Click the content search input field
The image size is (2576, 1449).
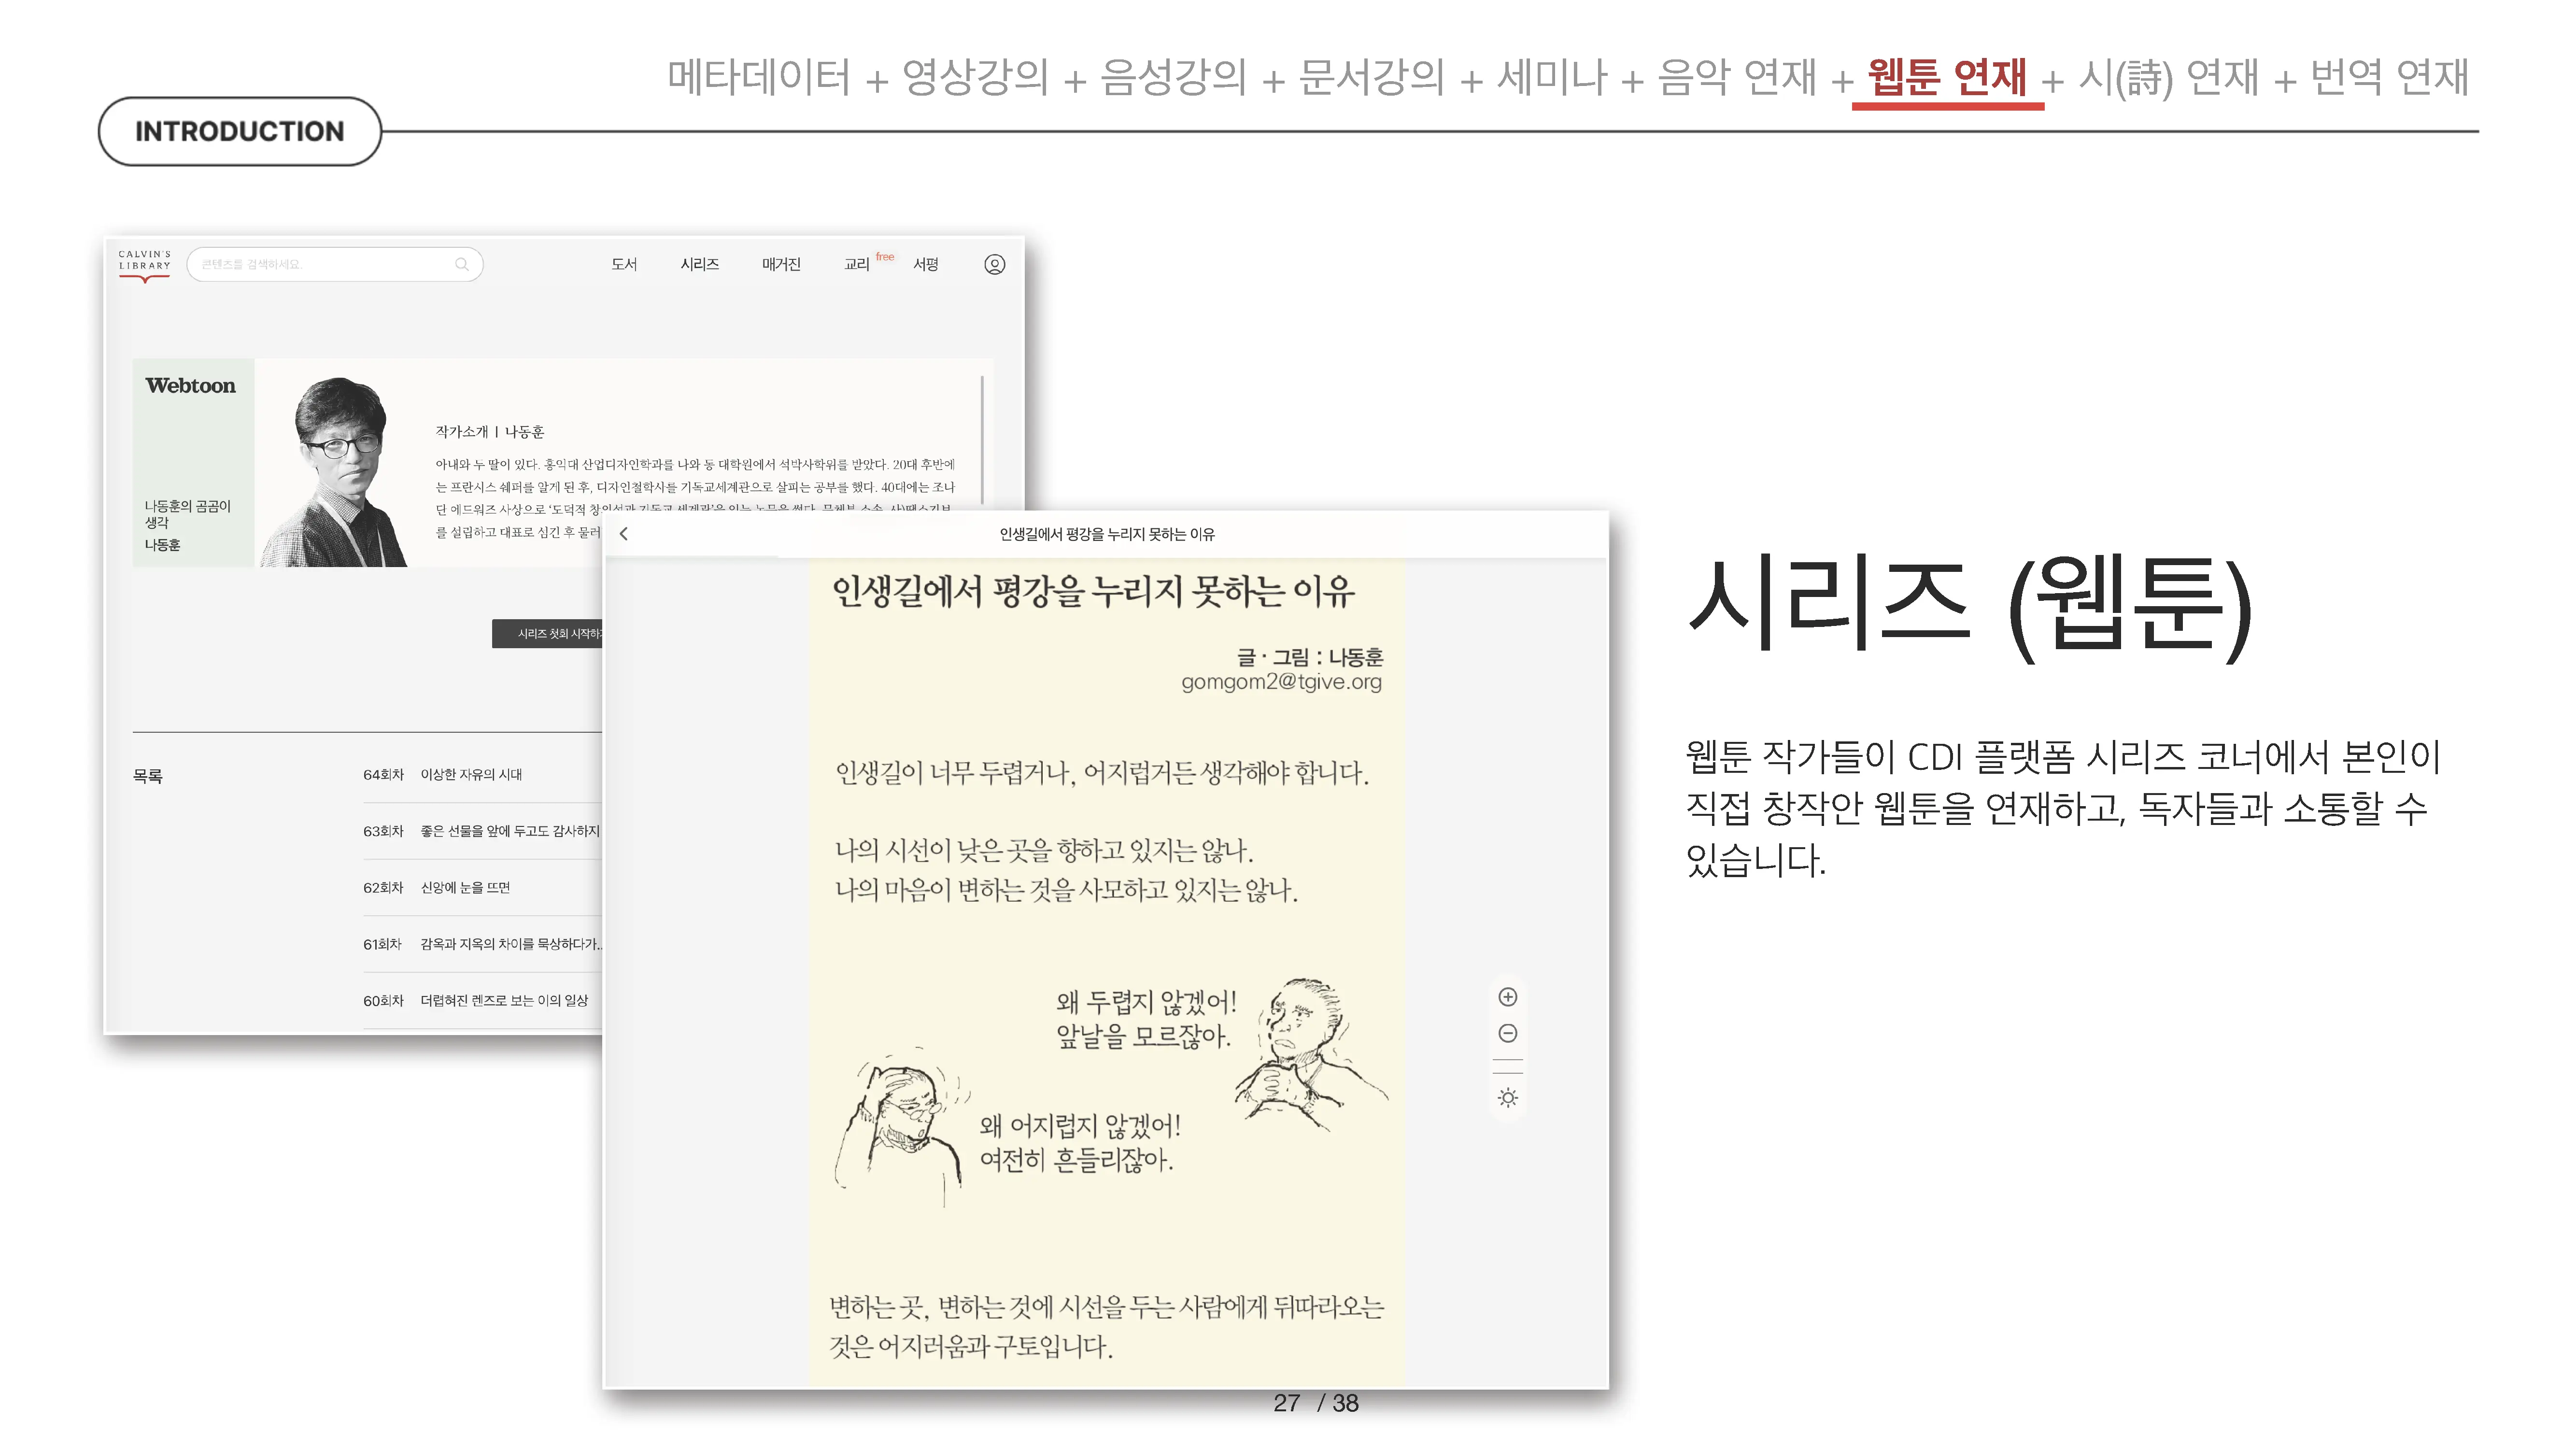click(335, 265)
